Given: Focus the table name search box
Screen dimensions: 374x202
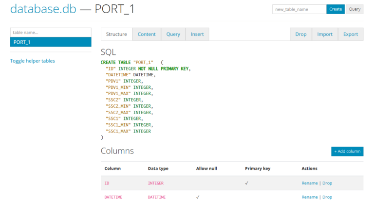Looking at the screenshot, I should 51,32.
